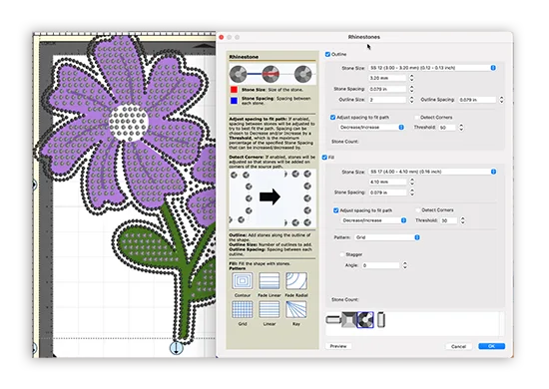Click the OK button
This screenshot has height=389, width=549.
tap(491, 346)
